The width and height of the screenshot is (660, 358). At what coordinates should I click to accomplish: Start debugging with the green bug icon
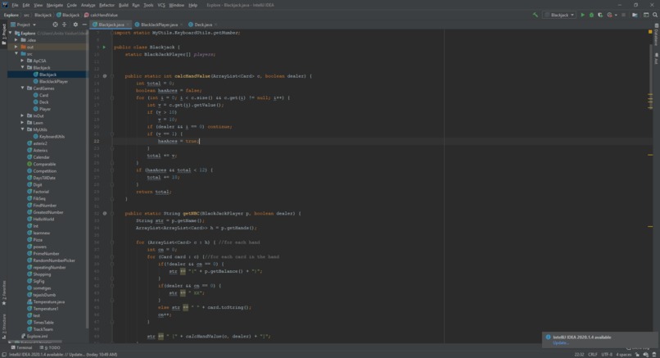point(591,15)
